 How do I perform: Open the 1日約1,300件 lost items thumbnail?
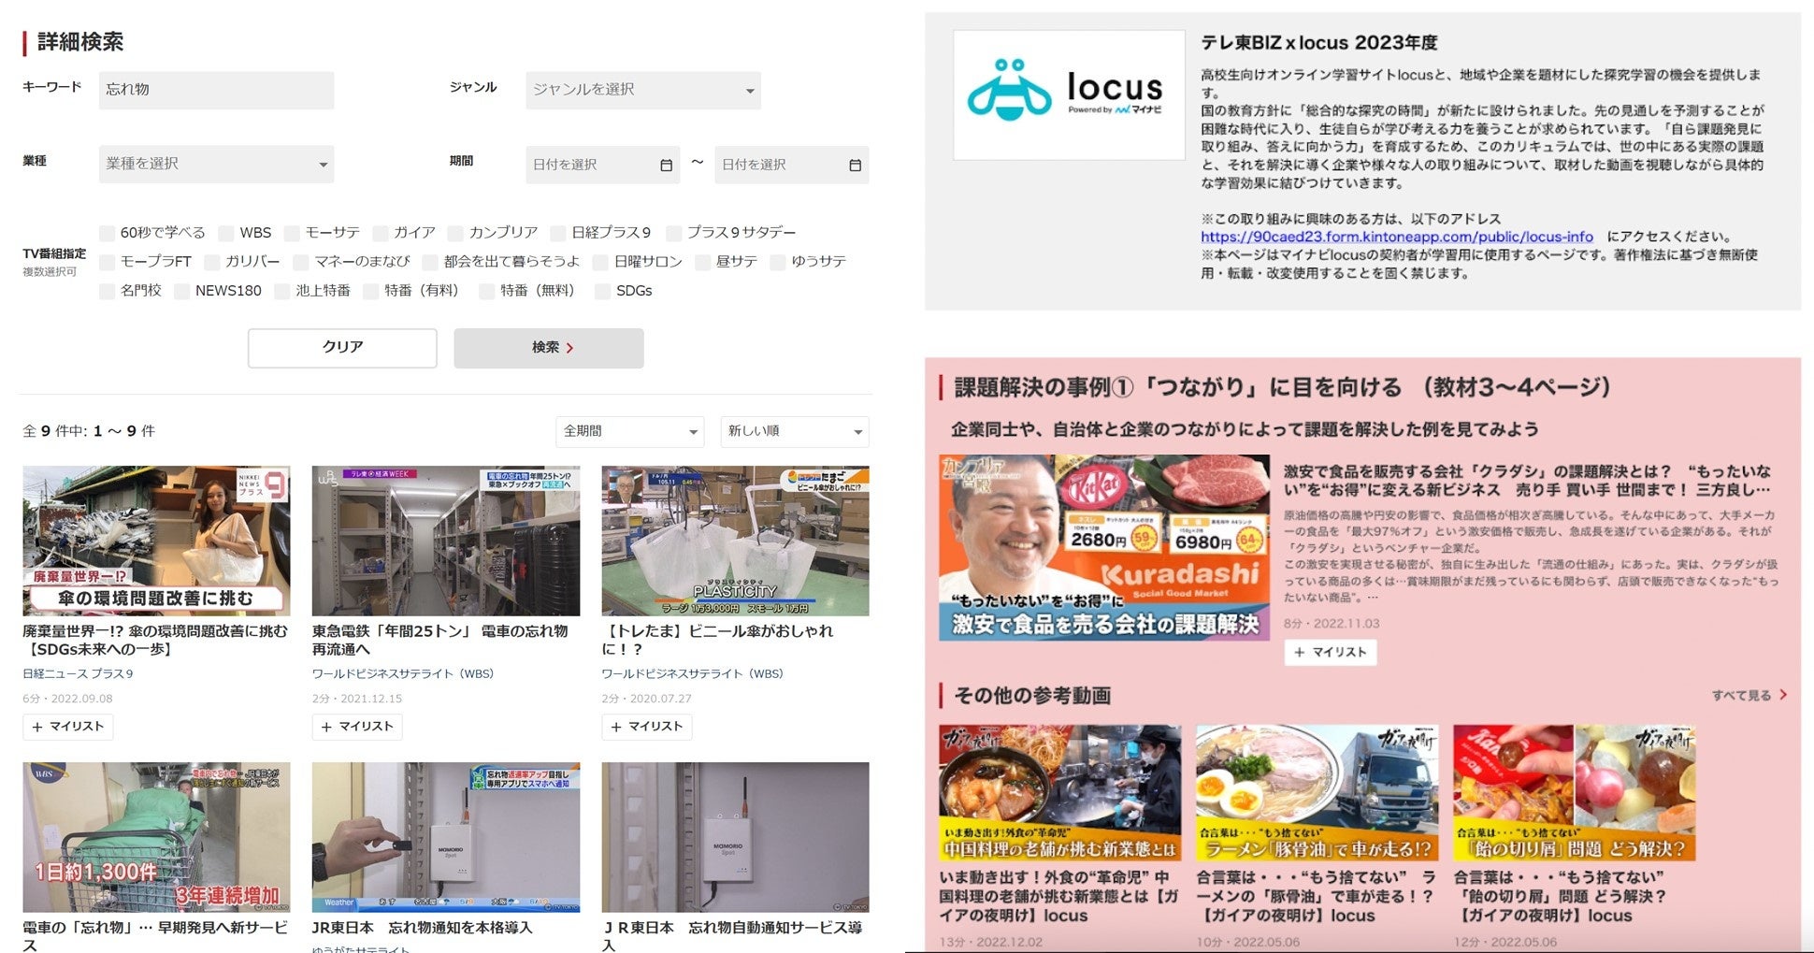tap(156, 837)
